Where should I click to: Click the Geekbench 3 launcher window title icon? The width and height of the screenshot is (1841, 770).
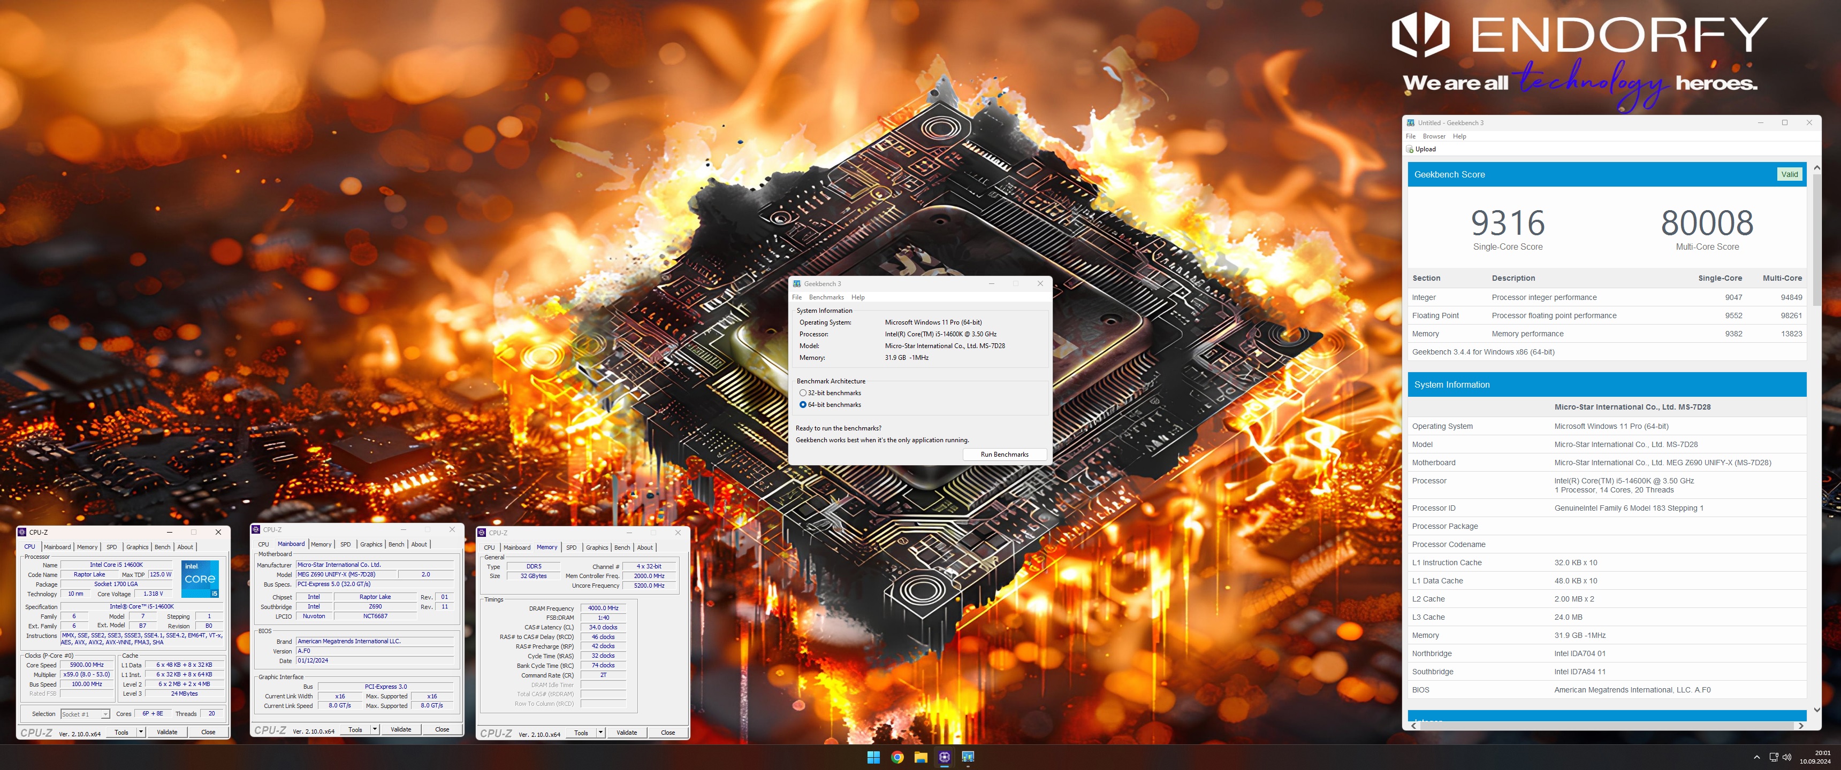click(797, 283)
